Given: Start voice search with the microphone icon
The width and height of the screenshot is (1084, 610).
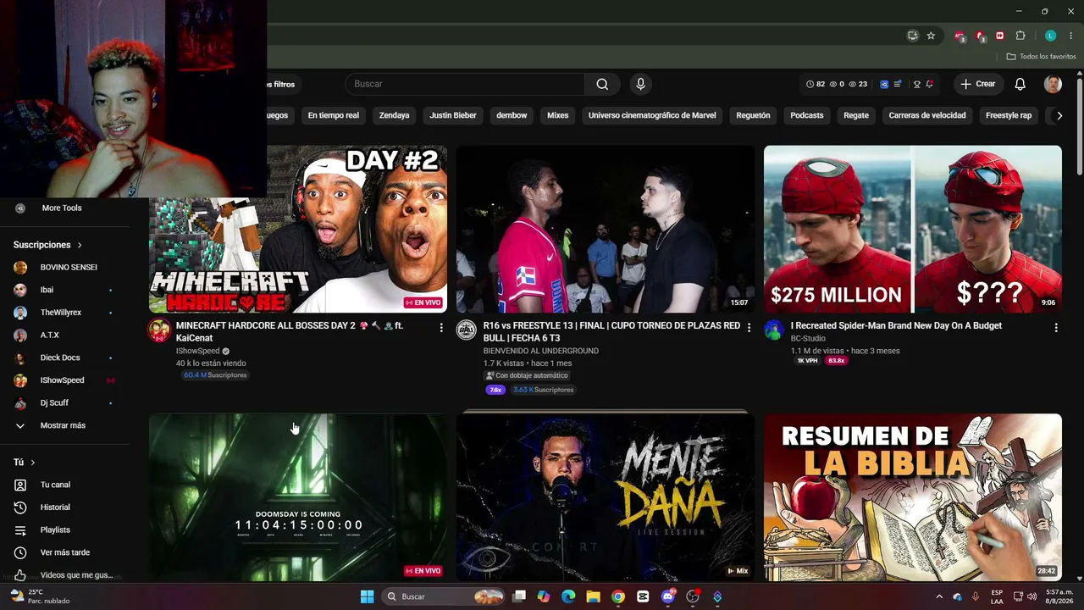Looking at the screenshot, I should coord(640,84).
